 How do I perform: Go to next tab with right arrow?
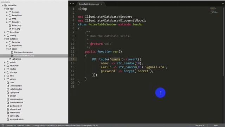click(x=73, y=4)
